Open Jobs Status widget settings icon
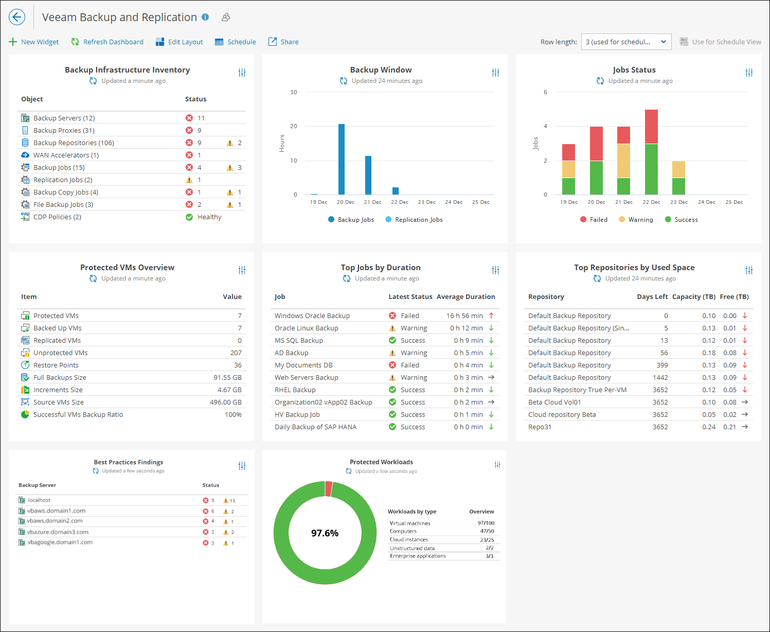This screenshot has height=632, width=770. tap(749, 73)
